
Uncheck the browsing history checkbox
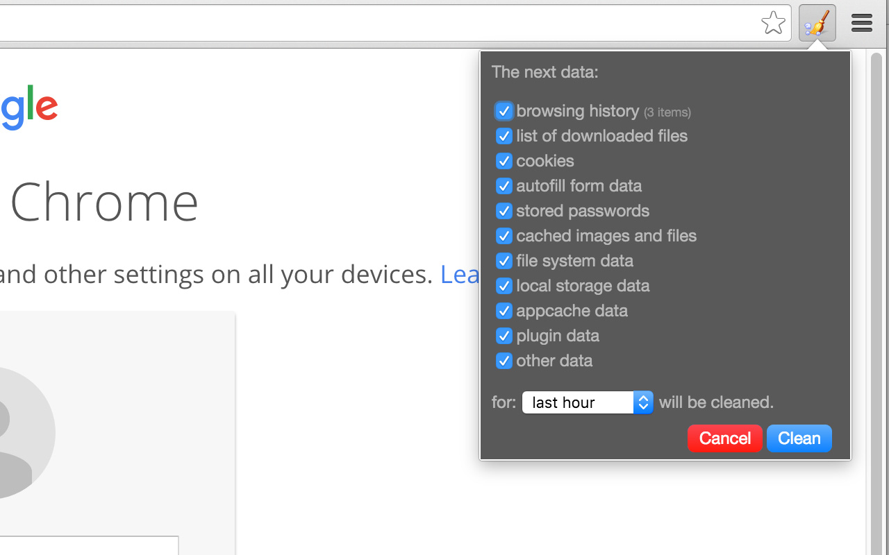504,111
